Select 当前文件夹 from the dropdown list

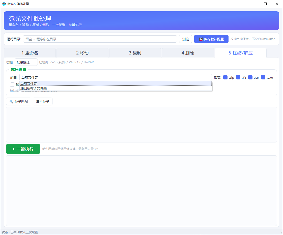pyautogui.click(x=116, y=83)
